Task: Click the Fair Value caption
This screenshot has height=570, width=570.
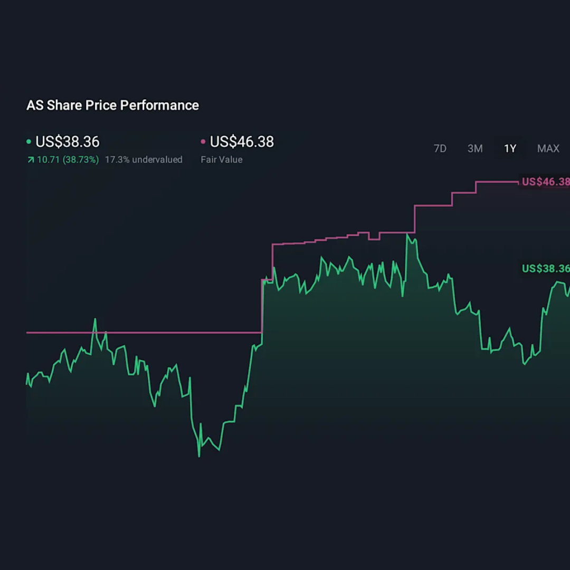Action: click(222, 159)
